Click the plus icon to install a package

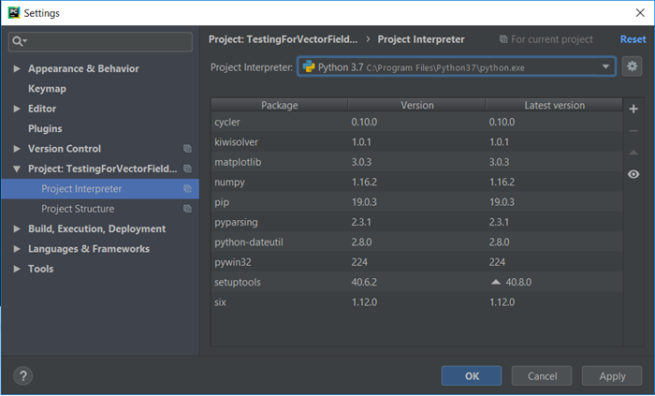[x=633, y=109]
